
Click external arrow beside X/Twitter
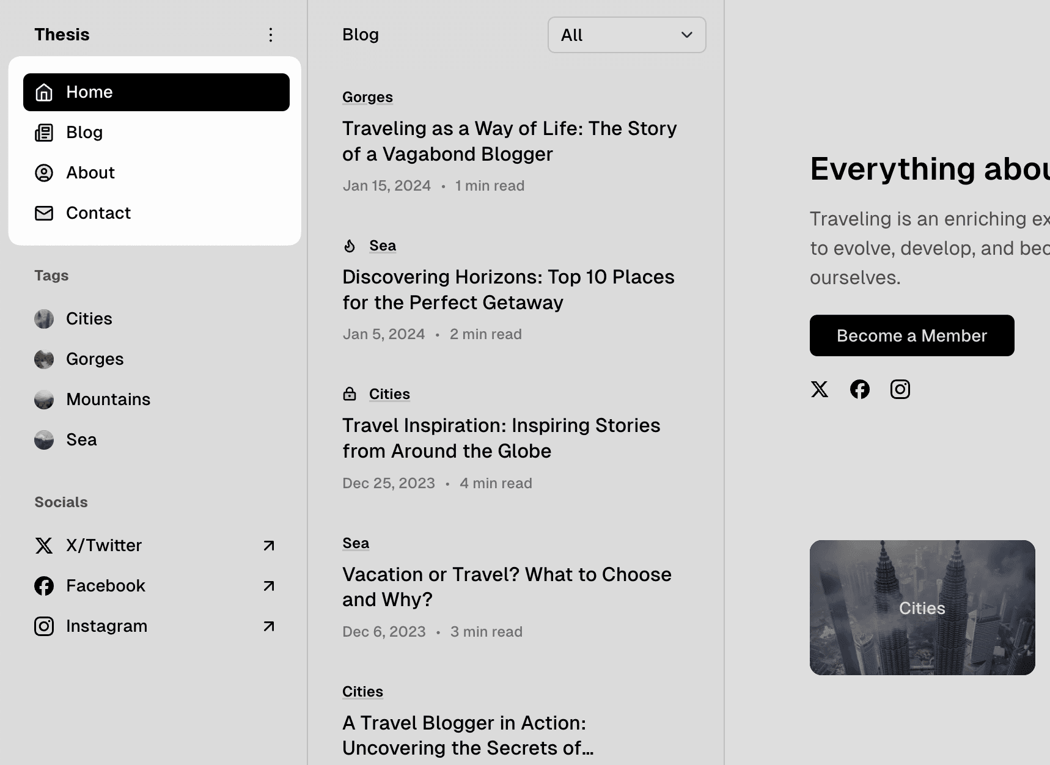pyautogui.click(x=269, y=546)
